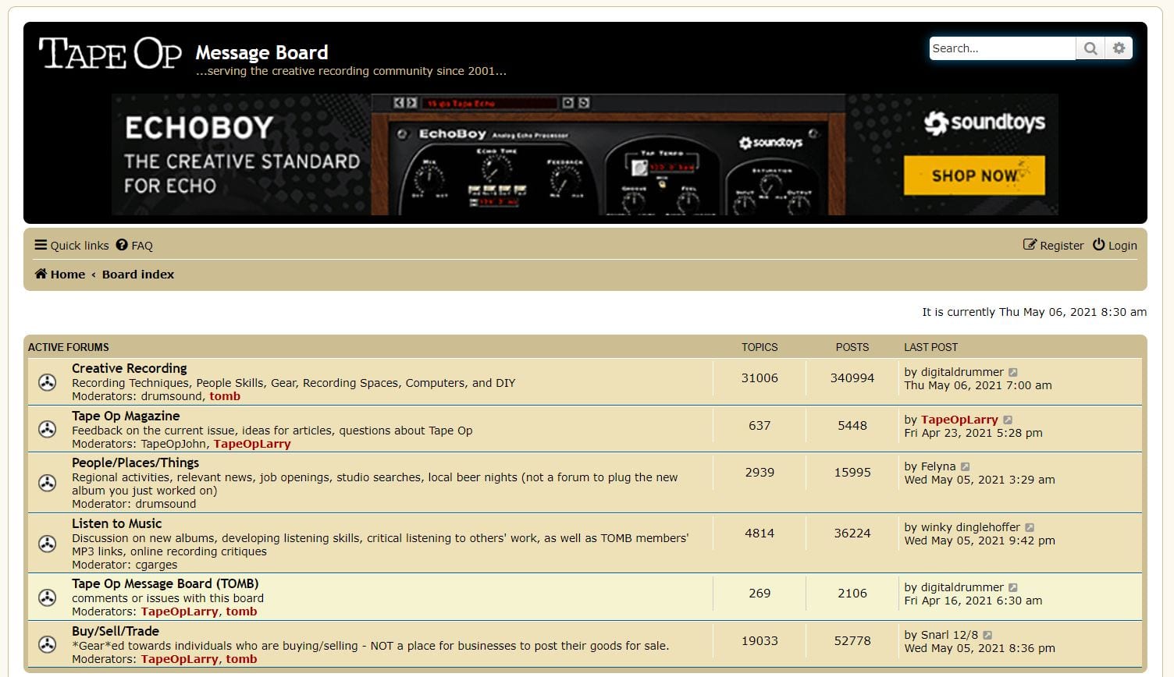Click the Tape Op logo
Screen dimensions: 1174x677
click(x=110, y=53)
